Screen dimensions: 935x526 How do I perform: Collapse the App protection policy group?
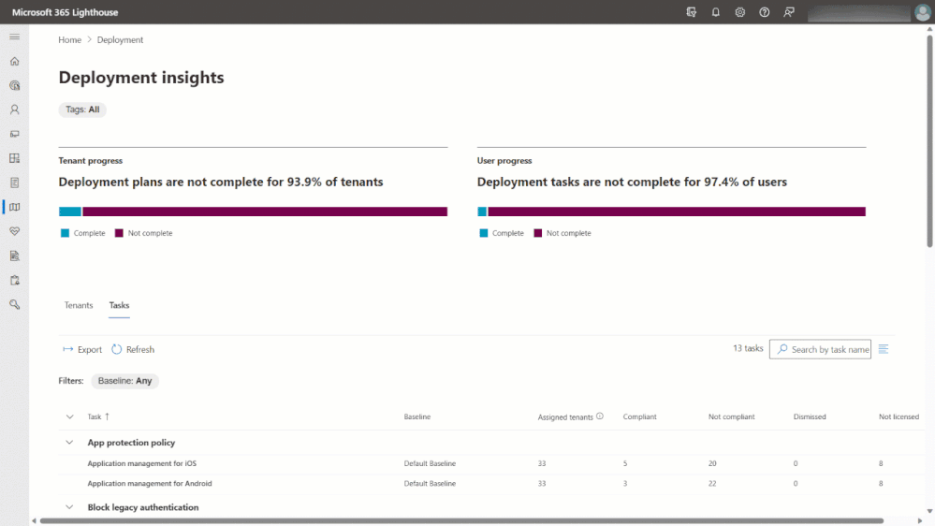pos(69,443)
